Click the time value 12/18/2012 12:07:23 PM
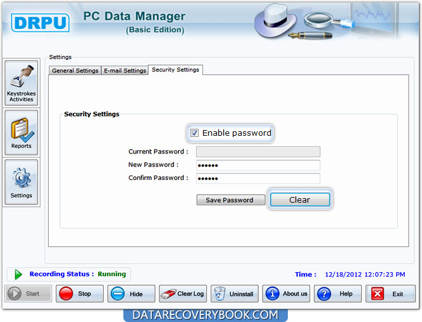 click(x=365, y=274)
